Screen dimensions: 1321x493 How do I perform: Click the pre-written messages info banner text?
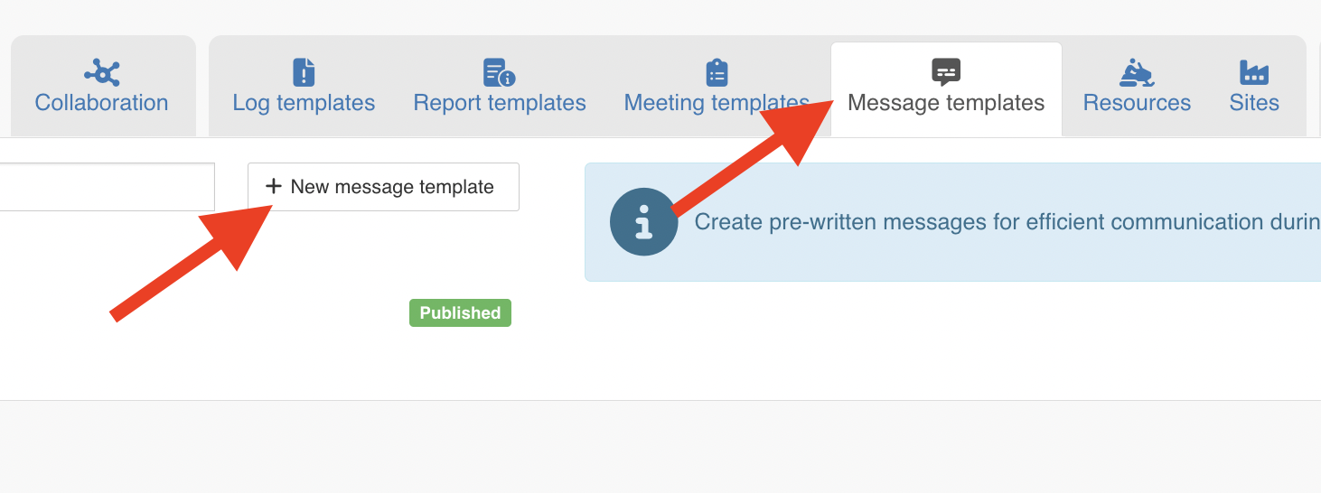tap(1007, 222)
